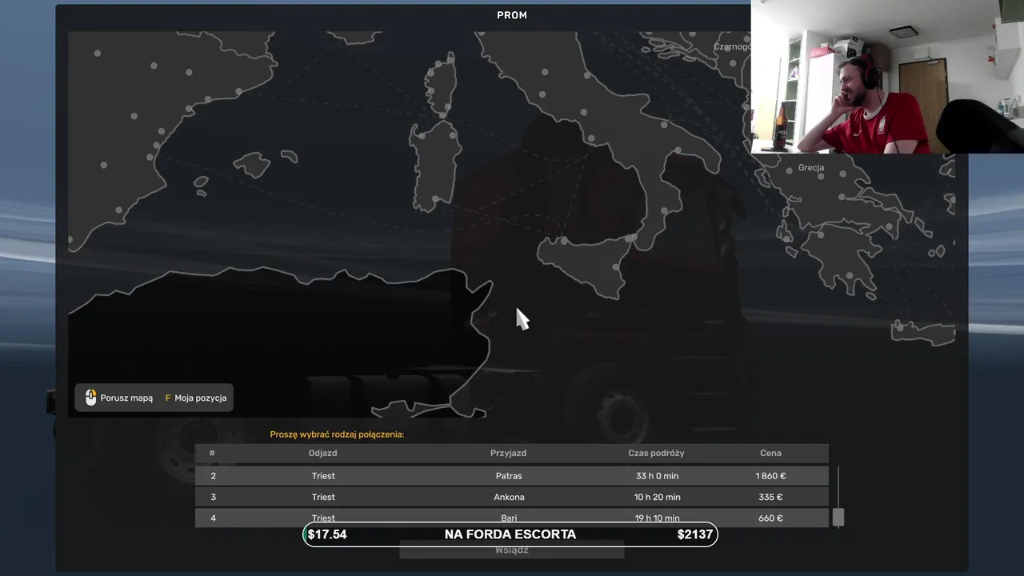This screenshot has height=576, width=1024.
Task: Click the Przyjazd column header
Action: tap(508, 453)
